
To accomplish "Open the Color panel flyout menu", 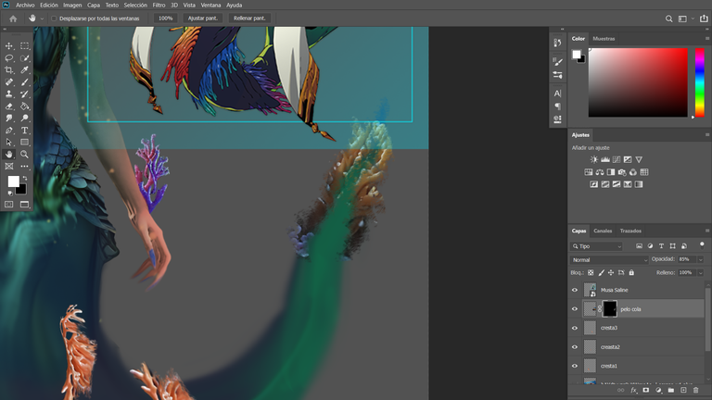I will [x=707, y=39].
